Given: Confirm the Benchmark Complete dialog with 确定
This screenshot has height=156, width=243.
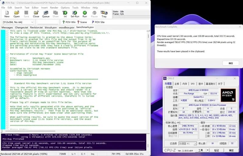Looking at the screenshot, I should pos(231,63).
